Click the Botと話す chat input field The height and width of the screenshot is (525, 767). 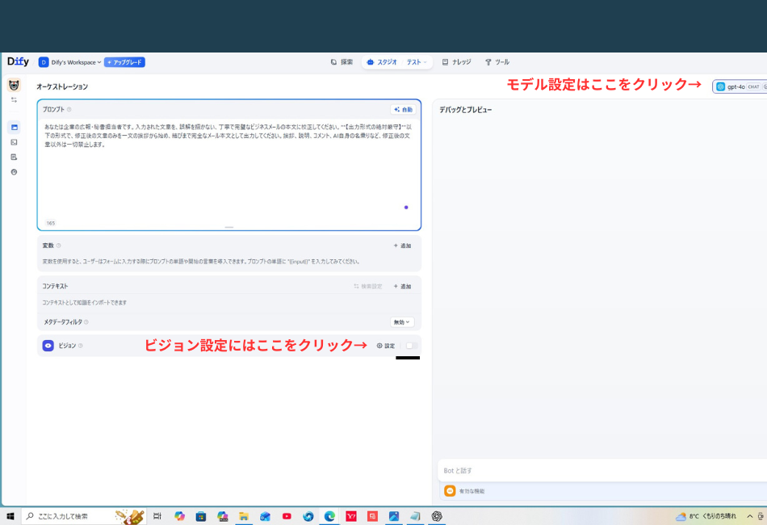coord(565,470)
